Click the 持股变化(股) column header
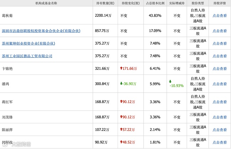231x149 pixels. pyautogui.click(x=131, y=3)
